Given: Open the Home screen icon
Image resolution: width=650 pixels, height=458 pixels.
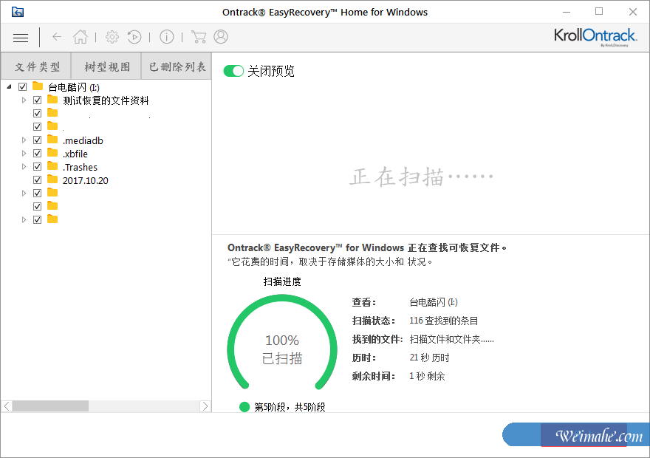Looking at the screenshot, I should click(x=80, y=37).
